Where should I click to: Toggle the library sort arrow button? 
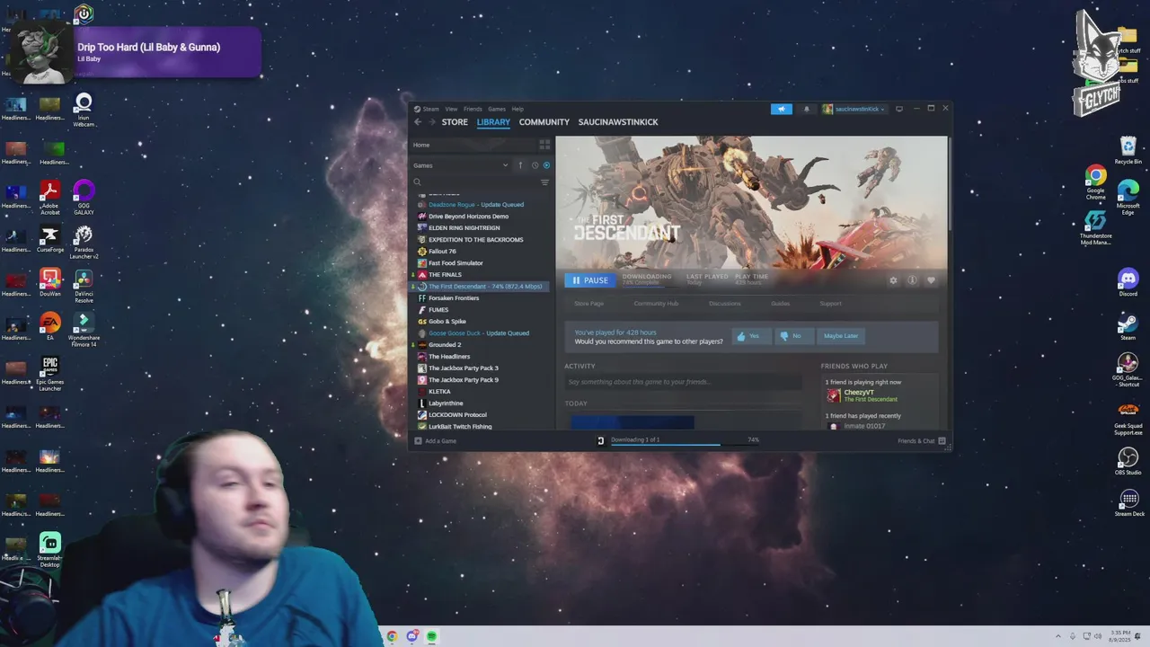pyautogui.click(x=519, y=165)
